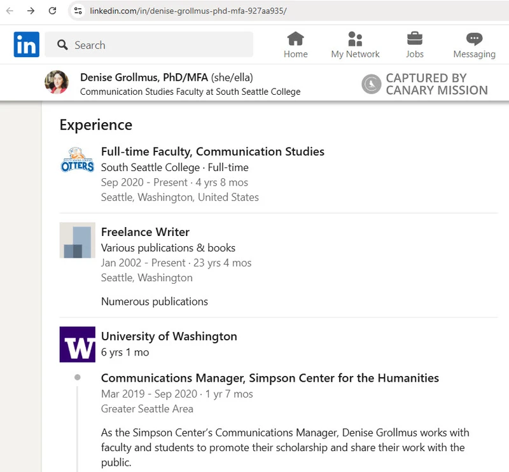This screenshot has height=472, width=509.
Task: Click the South Seattle College Otters logo
Action: click(x=77, y=160)
